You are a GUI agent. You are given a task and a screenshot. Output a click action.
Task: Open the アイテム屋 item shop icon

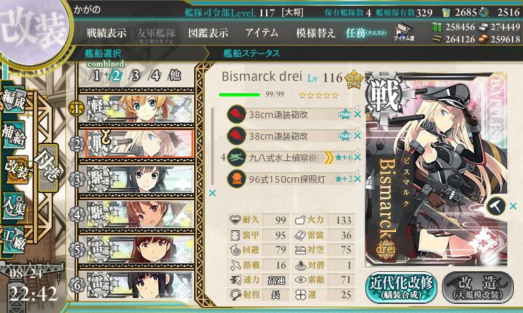tap(404, 32)
